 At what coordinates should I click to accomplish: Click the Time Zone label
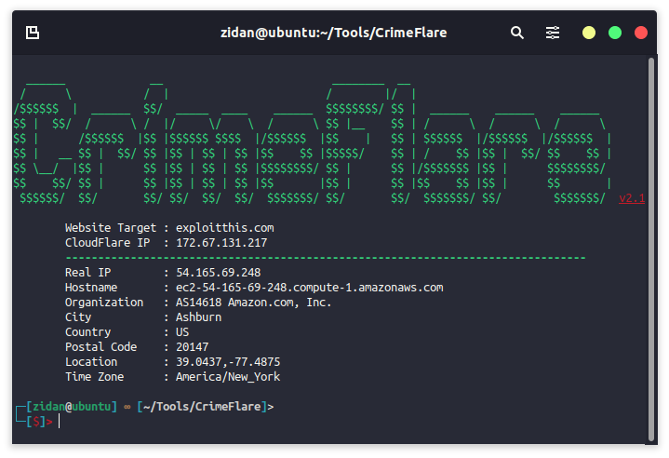pyautogui.click(x=94, y=376)
